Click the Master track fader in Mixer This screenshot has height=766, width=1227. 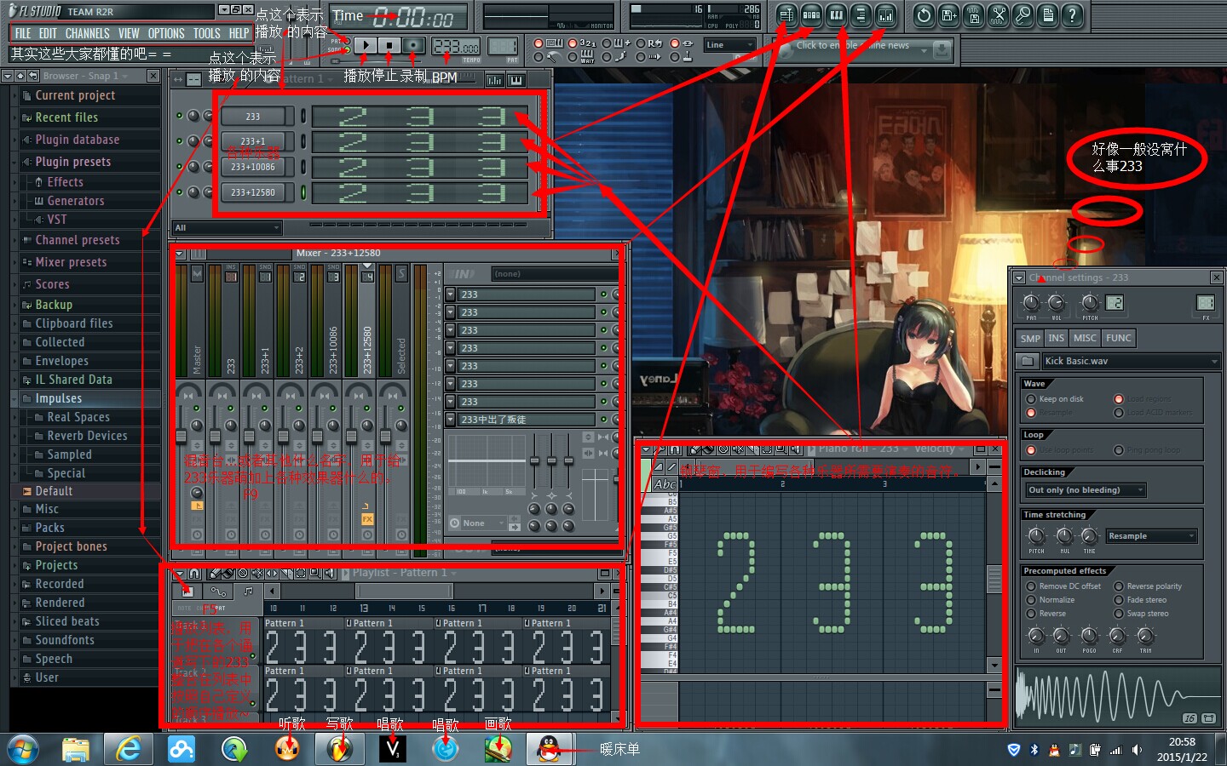181,437
